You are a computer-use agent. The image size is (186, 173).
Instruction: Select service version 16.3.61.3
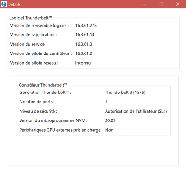[x=84, y=44]
